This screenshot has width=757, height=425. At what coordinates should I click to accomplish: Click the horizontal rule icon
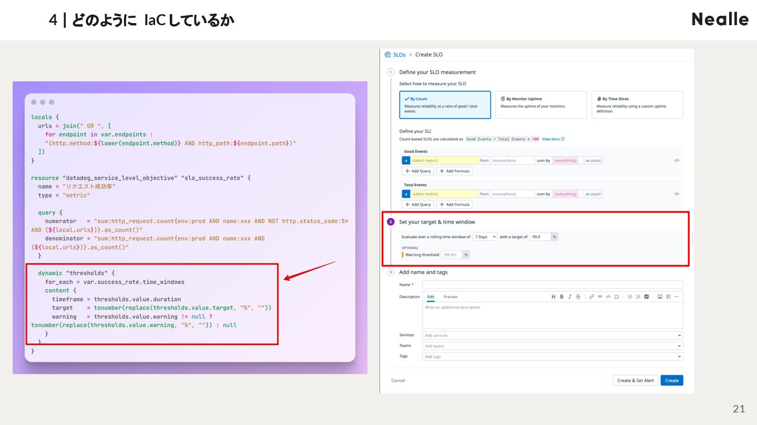click(x=677, y=297)
